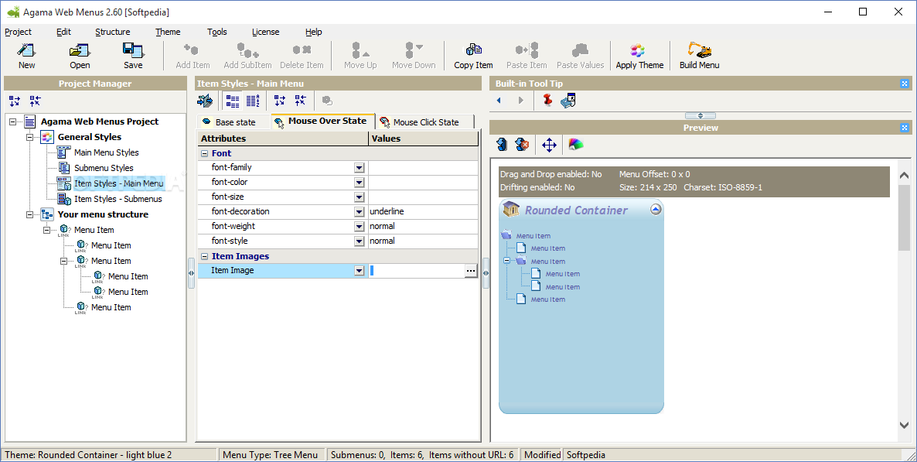Collapse the Font attribute category

(205, 153)
